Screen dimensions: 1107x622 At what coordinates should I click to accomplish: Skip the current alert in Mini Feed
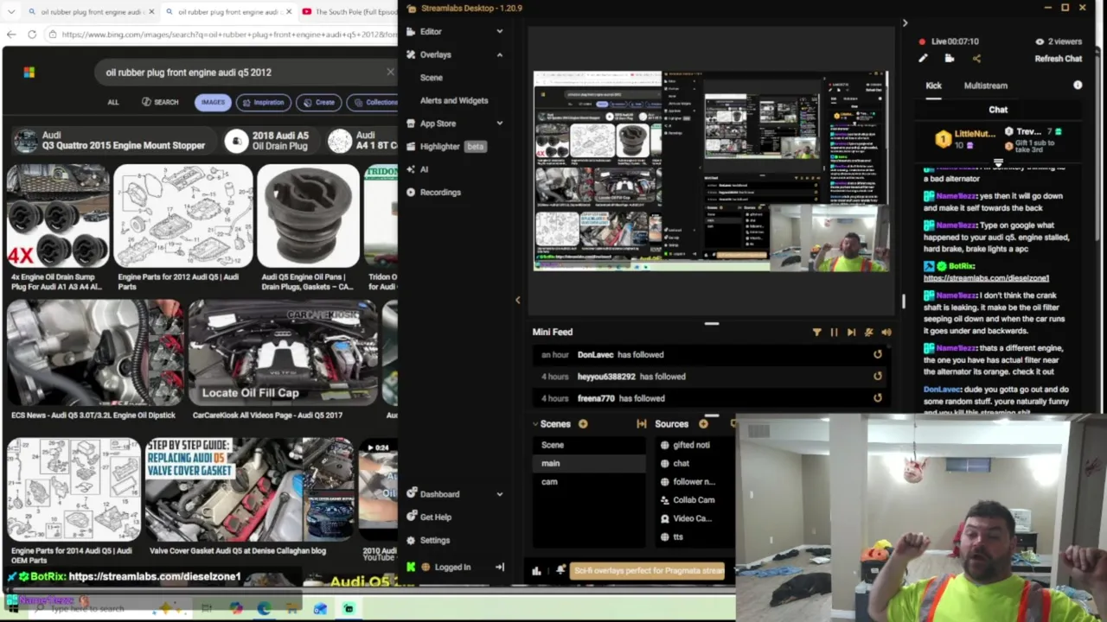tap(851, 332)
